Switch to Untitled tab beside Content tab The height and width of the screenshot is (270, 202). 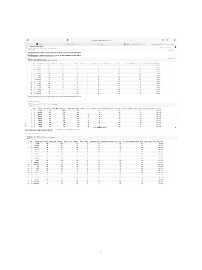[70, 44]
